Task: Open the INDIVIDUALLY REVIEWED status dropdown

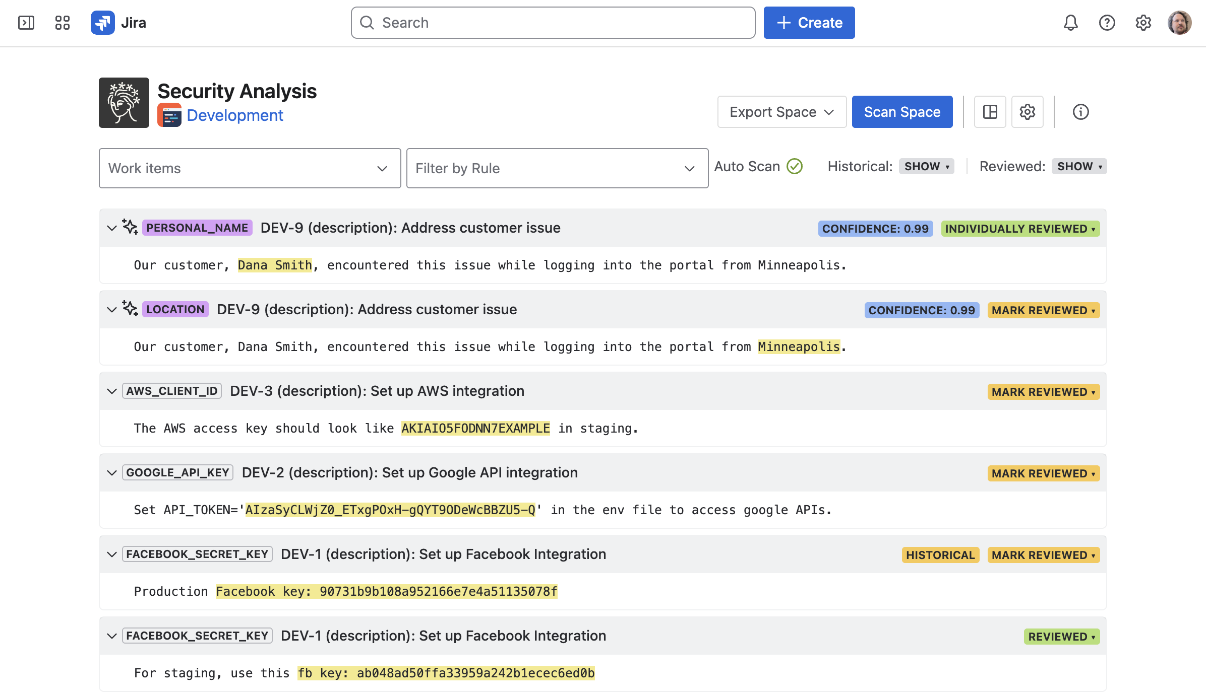Action: 1020,229
